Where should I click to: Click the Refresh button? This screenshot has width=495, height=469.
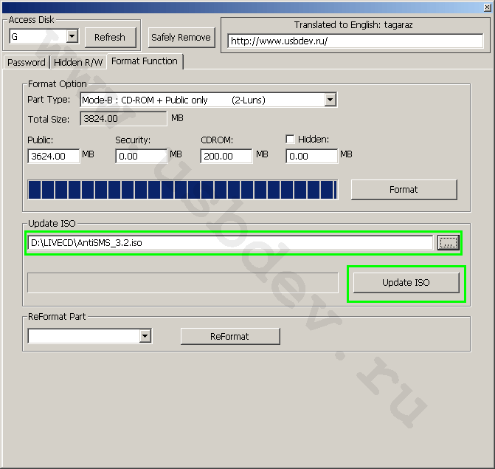[110, 37]
